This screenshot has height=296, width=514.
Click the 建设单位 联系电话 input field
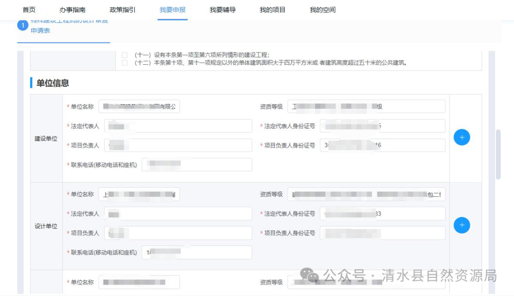[197, 164]
